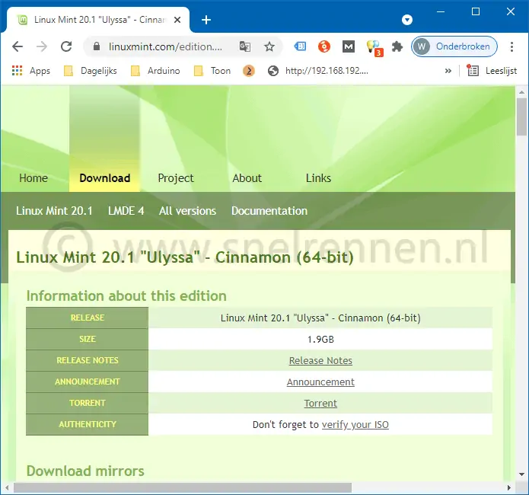Click the vertical scrollbar down arrow
This screenshot has height=495, width=529.
click(522, 474)
